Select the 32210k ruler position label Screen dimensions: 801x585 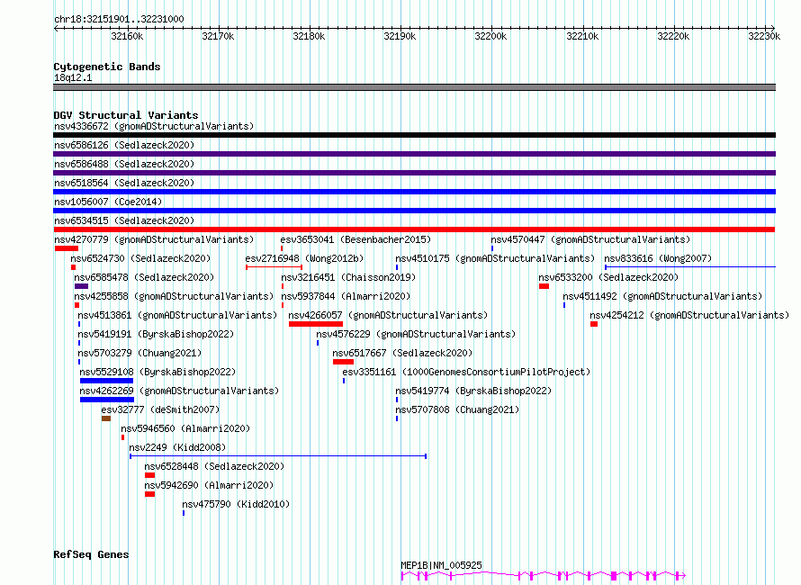coord(582,36)
